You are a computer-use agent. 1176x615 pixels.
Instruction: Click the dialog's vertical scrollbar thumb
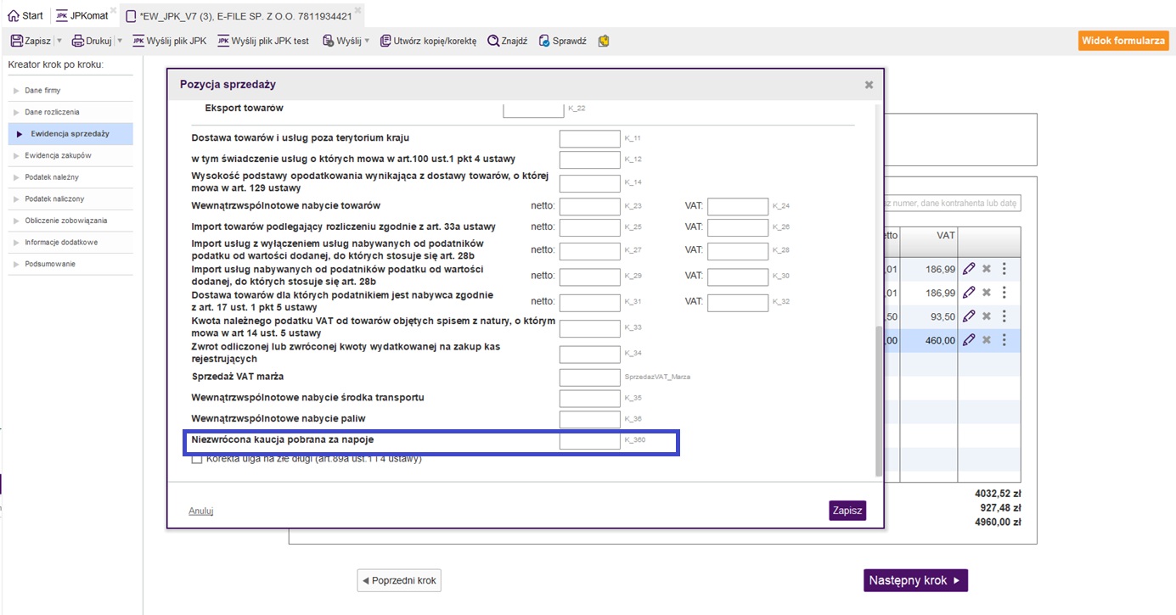[879, 399]
